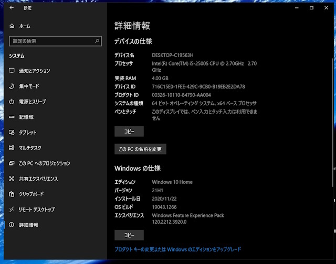Close the Settings window
Screen dimensions: 336x264
click(326, 8)
